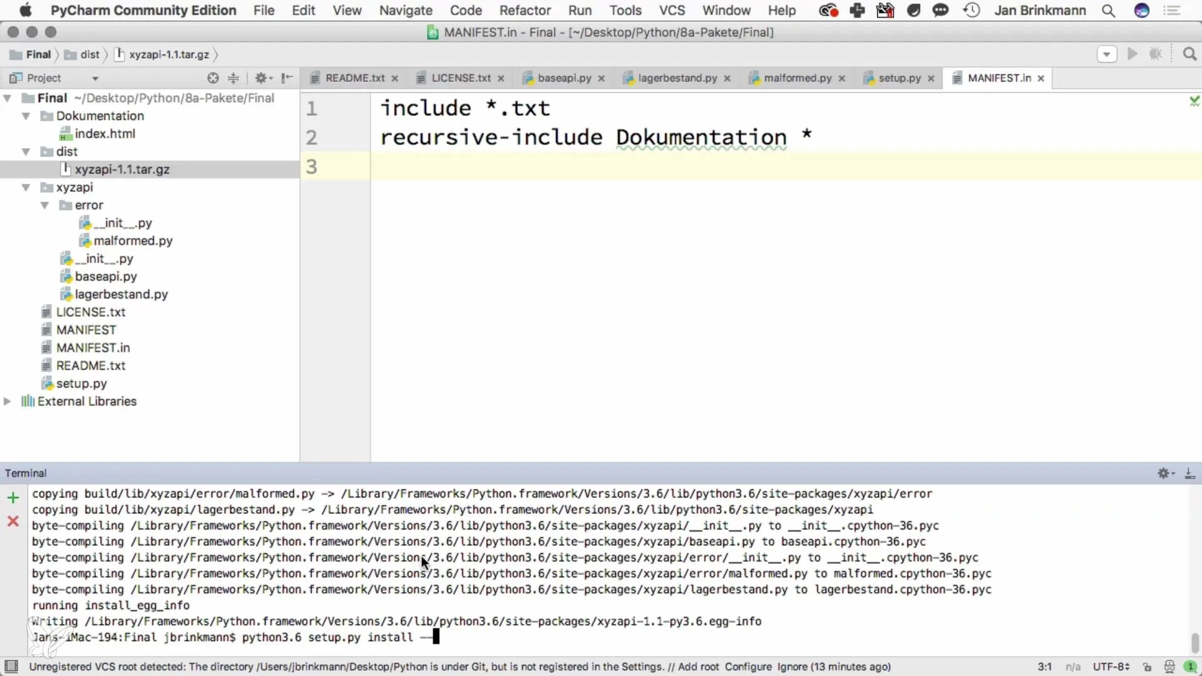Click xyzapi-1.1.tar.gz breadcrumb
Screen dimensions: 1202x676
pos(162,54)
